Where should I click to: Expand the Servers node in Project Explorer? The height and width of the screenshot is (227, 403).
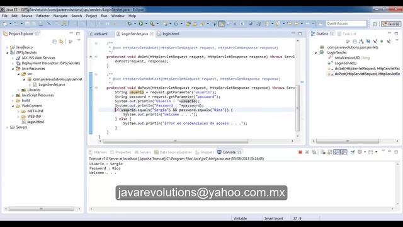(7, 127)
